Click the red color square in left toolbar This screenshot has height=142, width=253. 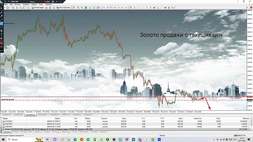(2, 43)
